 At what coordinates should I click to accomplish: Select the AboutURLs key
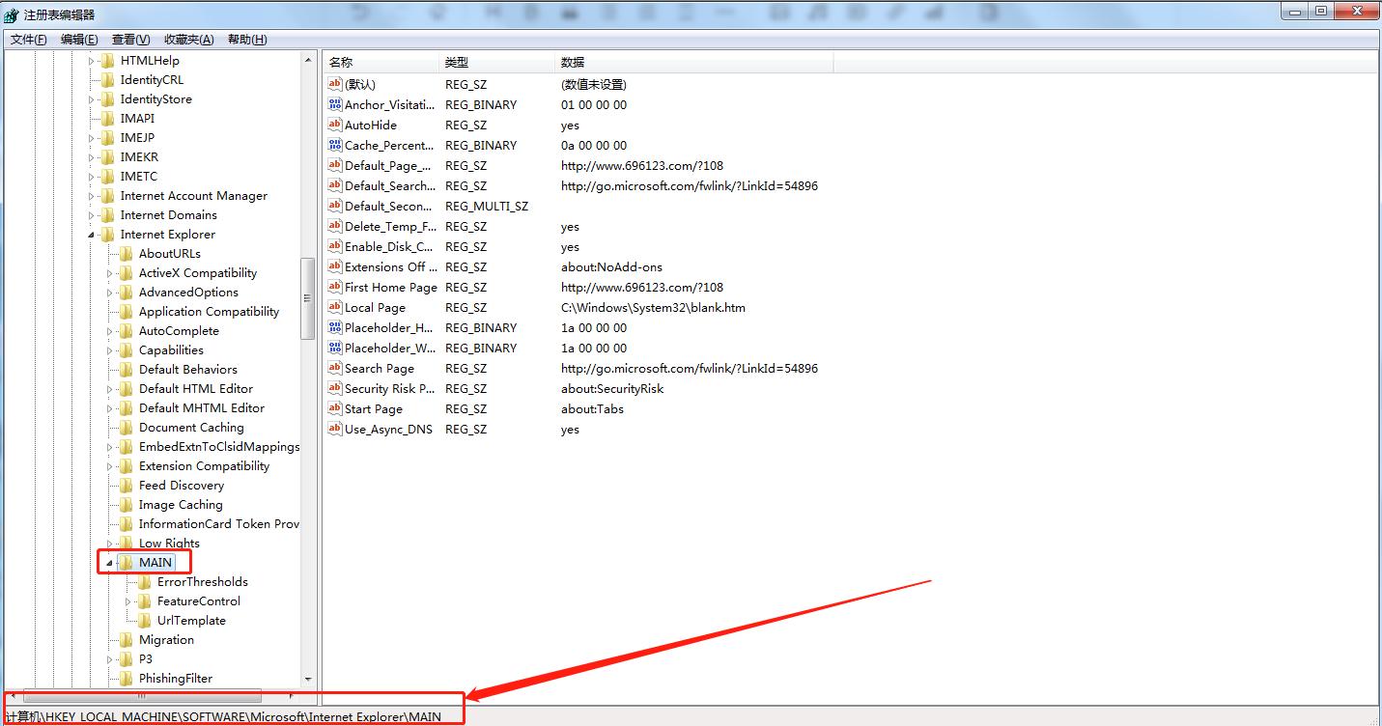pos(170,253)
